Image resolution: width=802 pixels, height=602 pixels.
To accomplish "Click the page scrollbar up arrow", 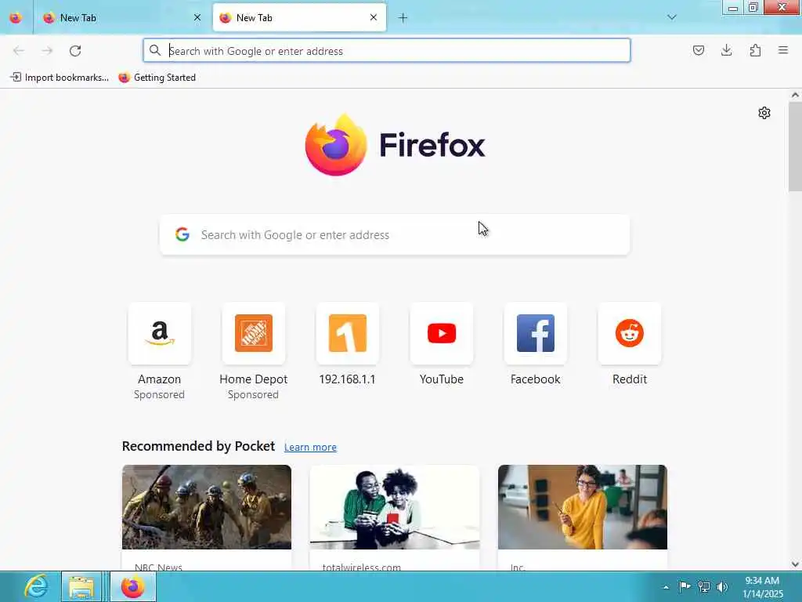I will coord(795,95).
